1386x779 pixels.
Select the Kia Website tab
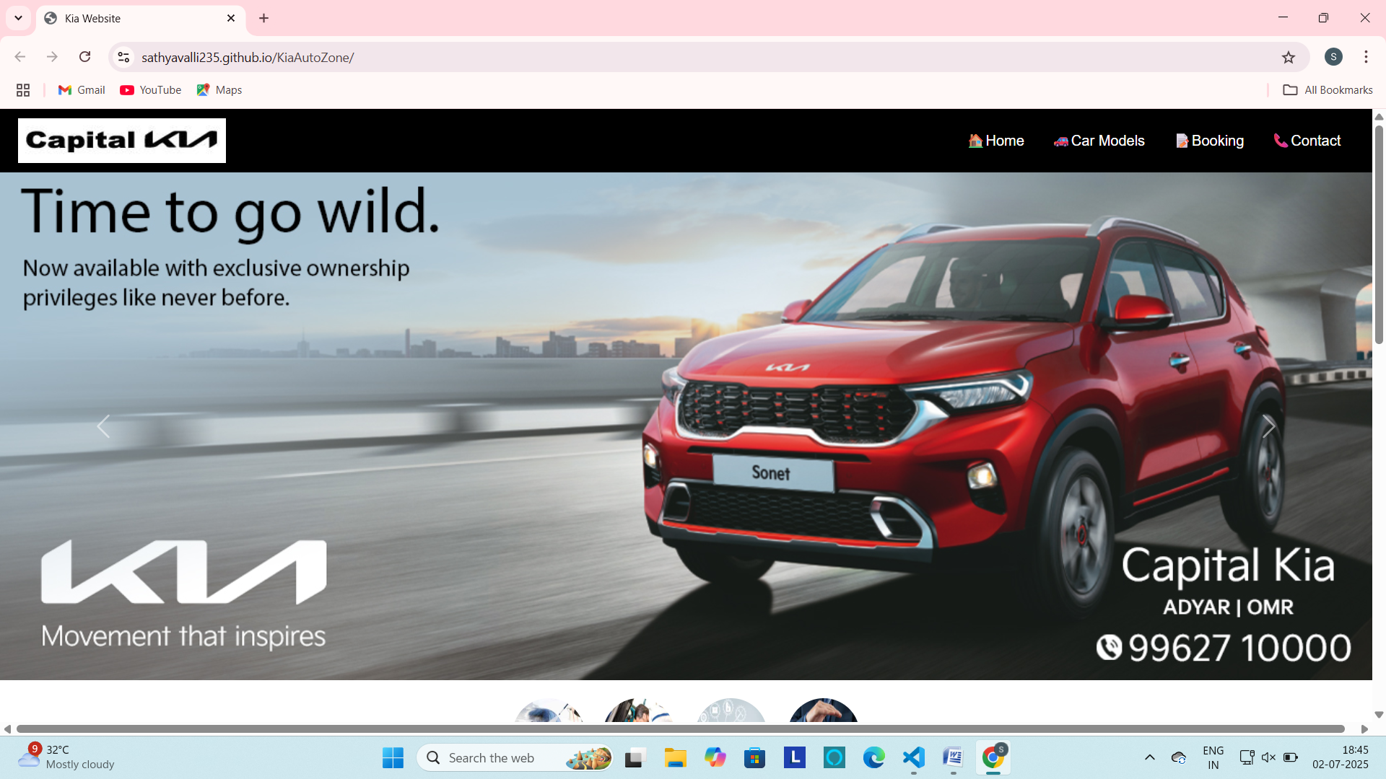pos(140,19)
